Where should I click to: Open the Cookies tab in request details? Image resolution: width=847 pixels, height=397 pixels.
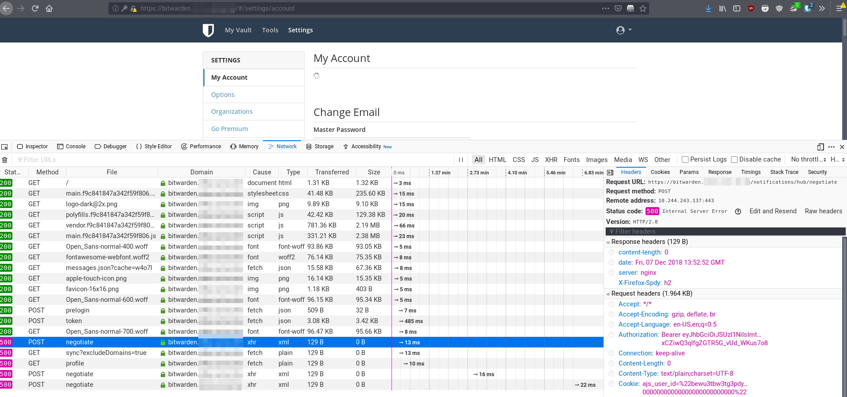[660, 172]
